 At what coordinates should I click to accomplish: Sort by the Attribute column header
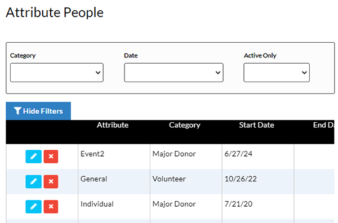tap(113, 125)
